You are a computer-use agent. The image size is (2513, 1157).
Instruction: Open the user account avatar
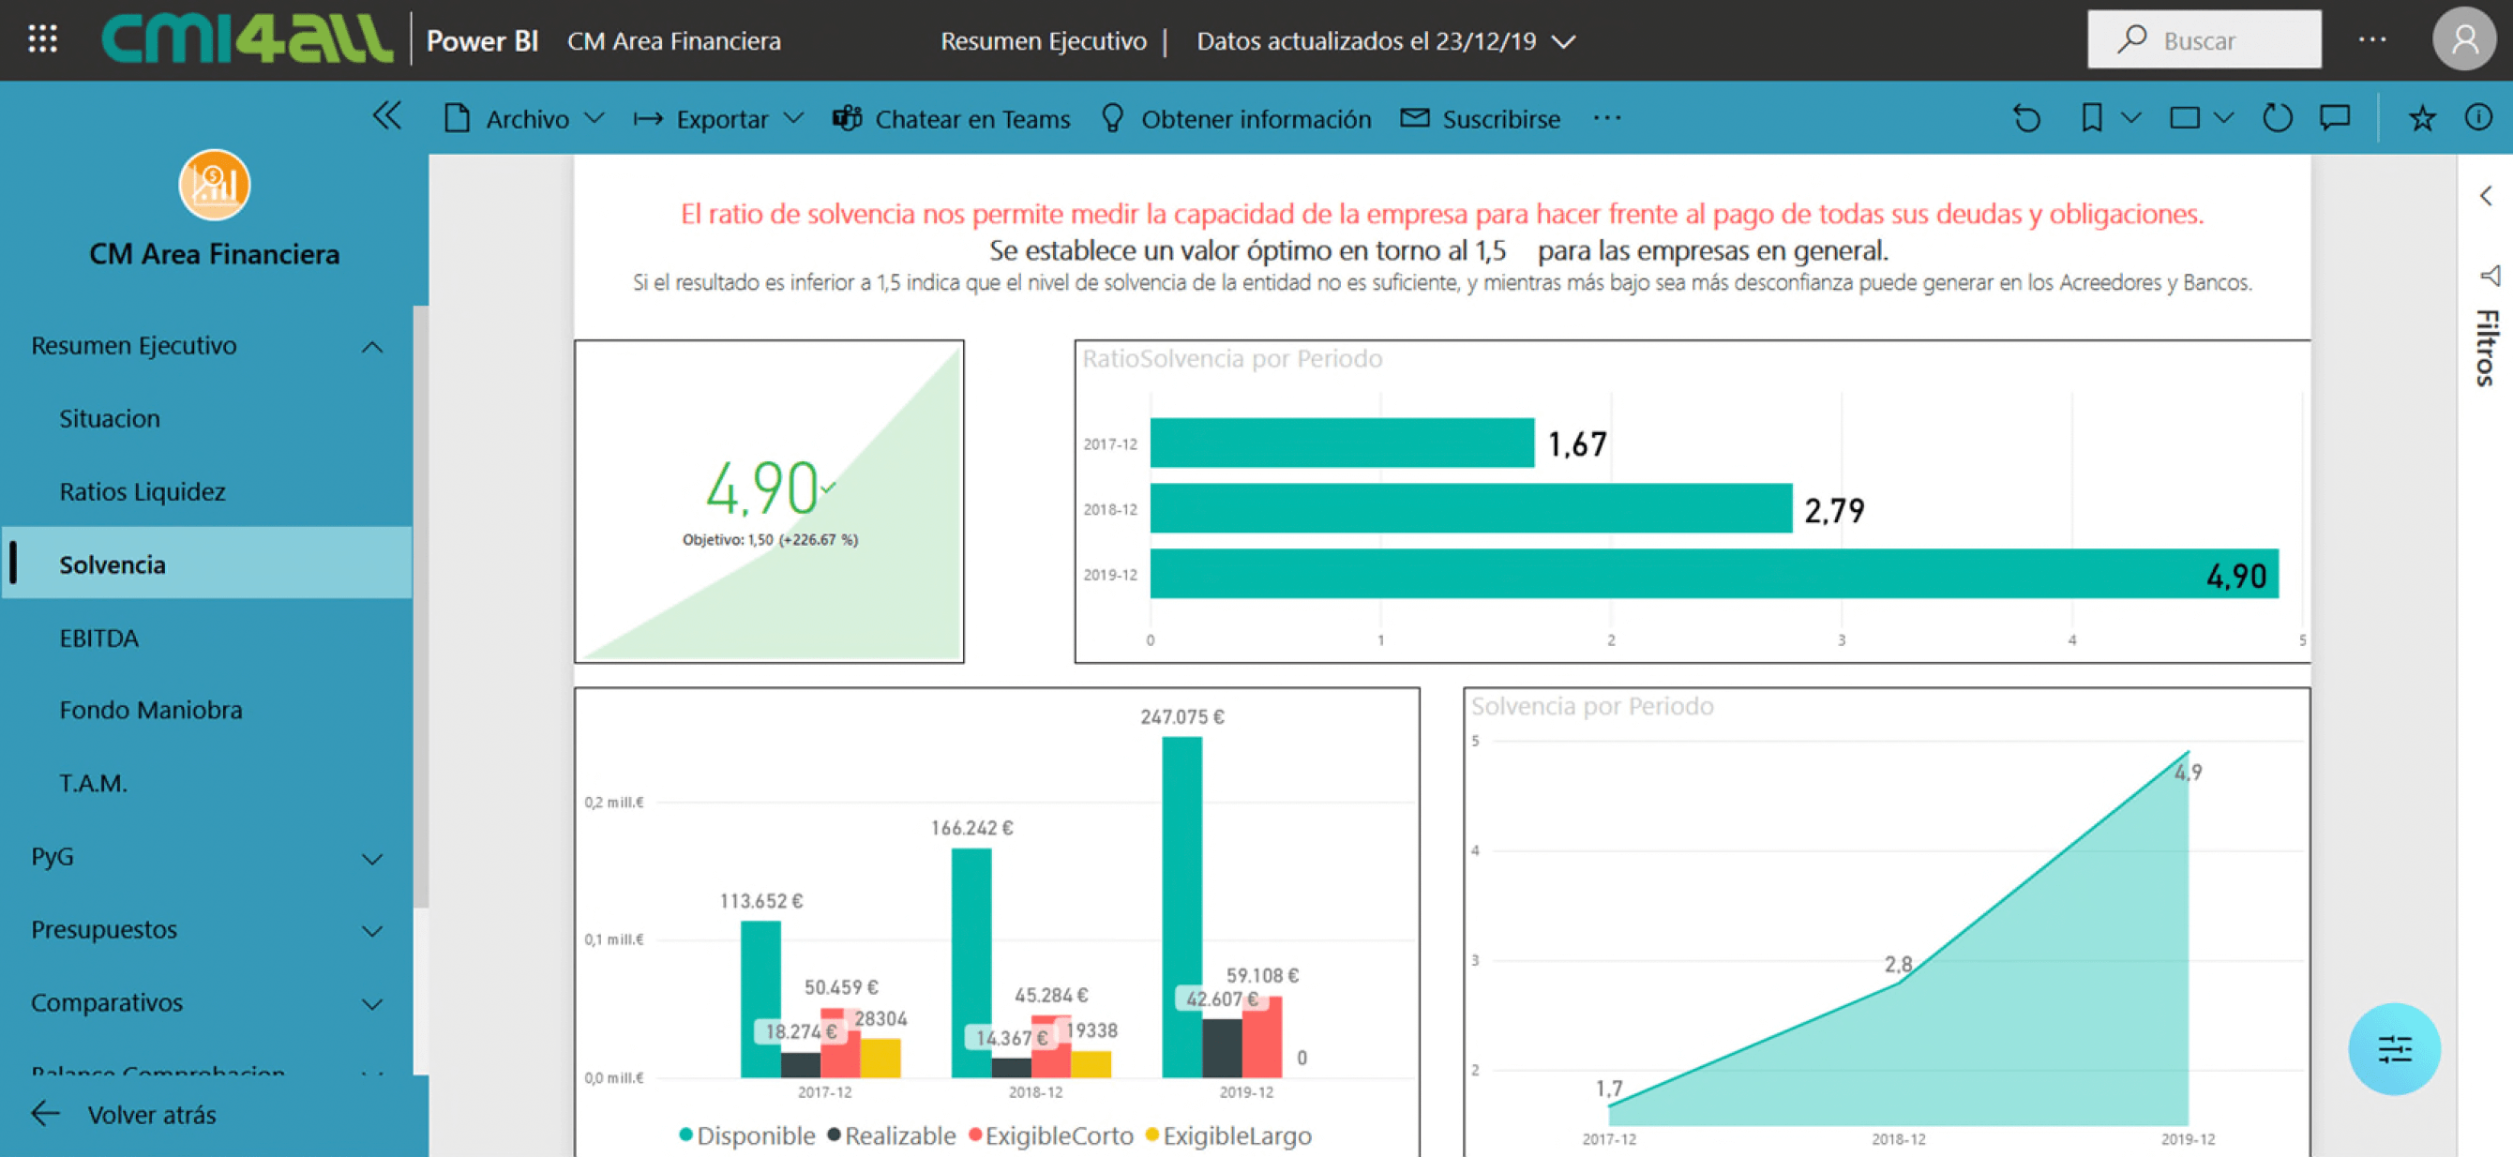[x=2463, y=40]
